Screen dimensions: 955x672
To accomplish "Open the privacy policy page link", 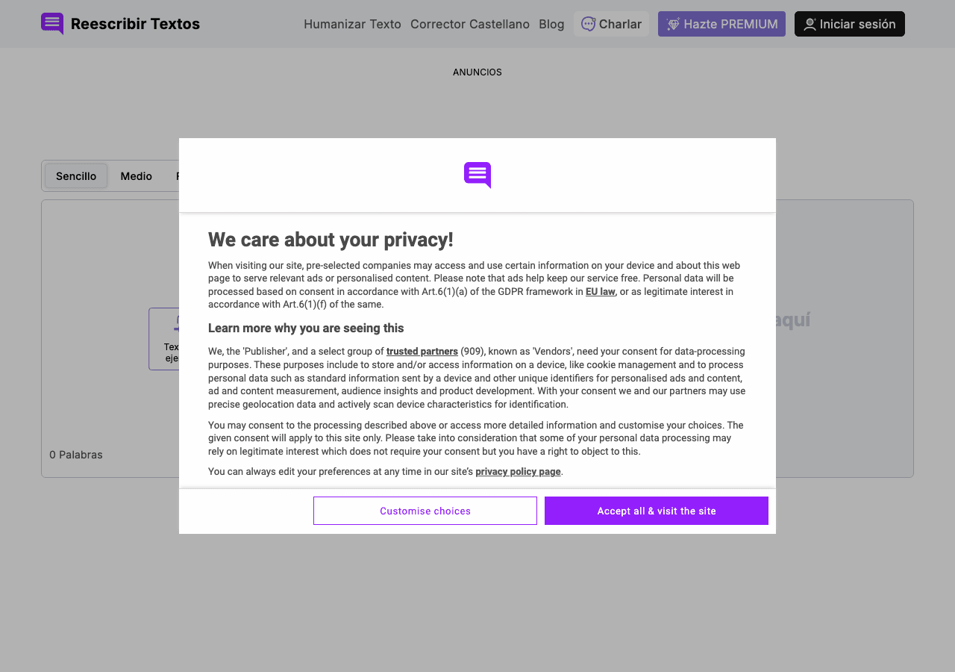I will tap(518, 471).
